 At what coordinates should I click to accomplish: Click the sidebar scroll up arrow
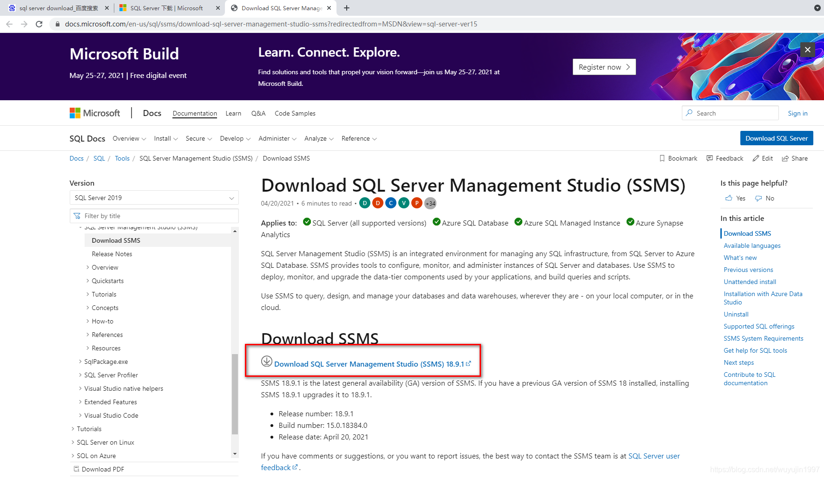coord(235,231)
